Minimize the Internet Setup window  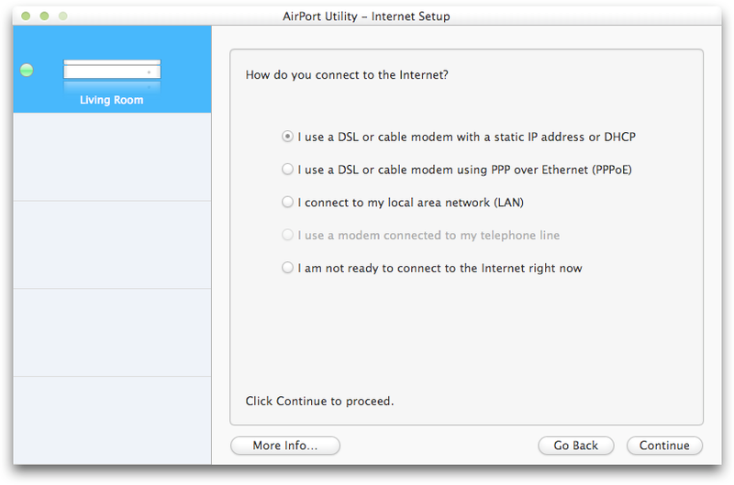click(44, 17)
